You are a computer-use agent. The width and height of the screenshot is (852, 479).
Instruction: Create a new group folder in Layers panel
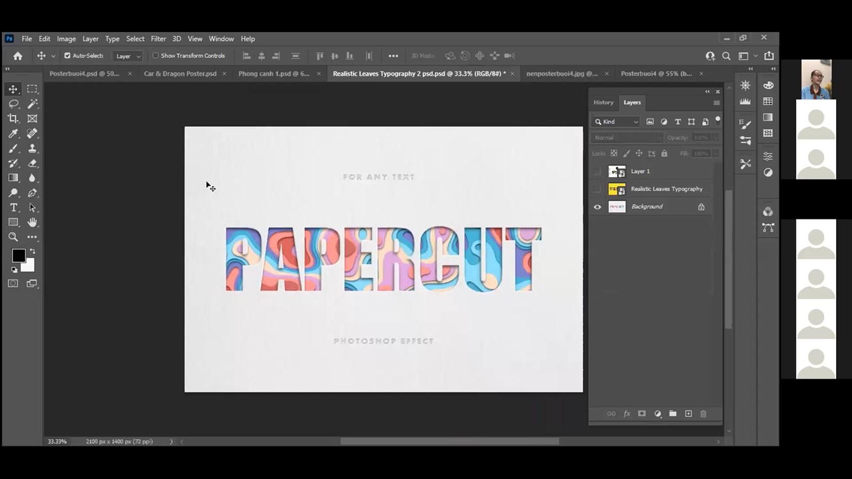pos(673,414)
